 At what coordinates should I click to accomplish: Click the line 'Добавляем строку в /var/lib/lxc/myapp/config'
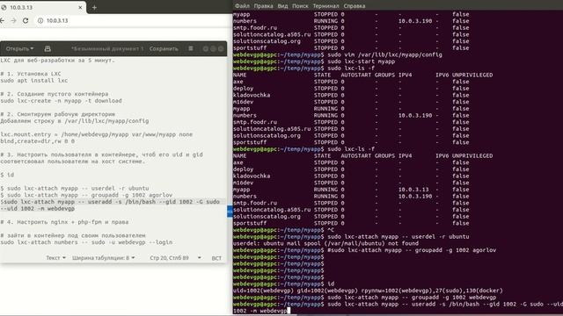[x=74, y=121]
